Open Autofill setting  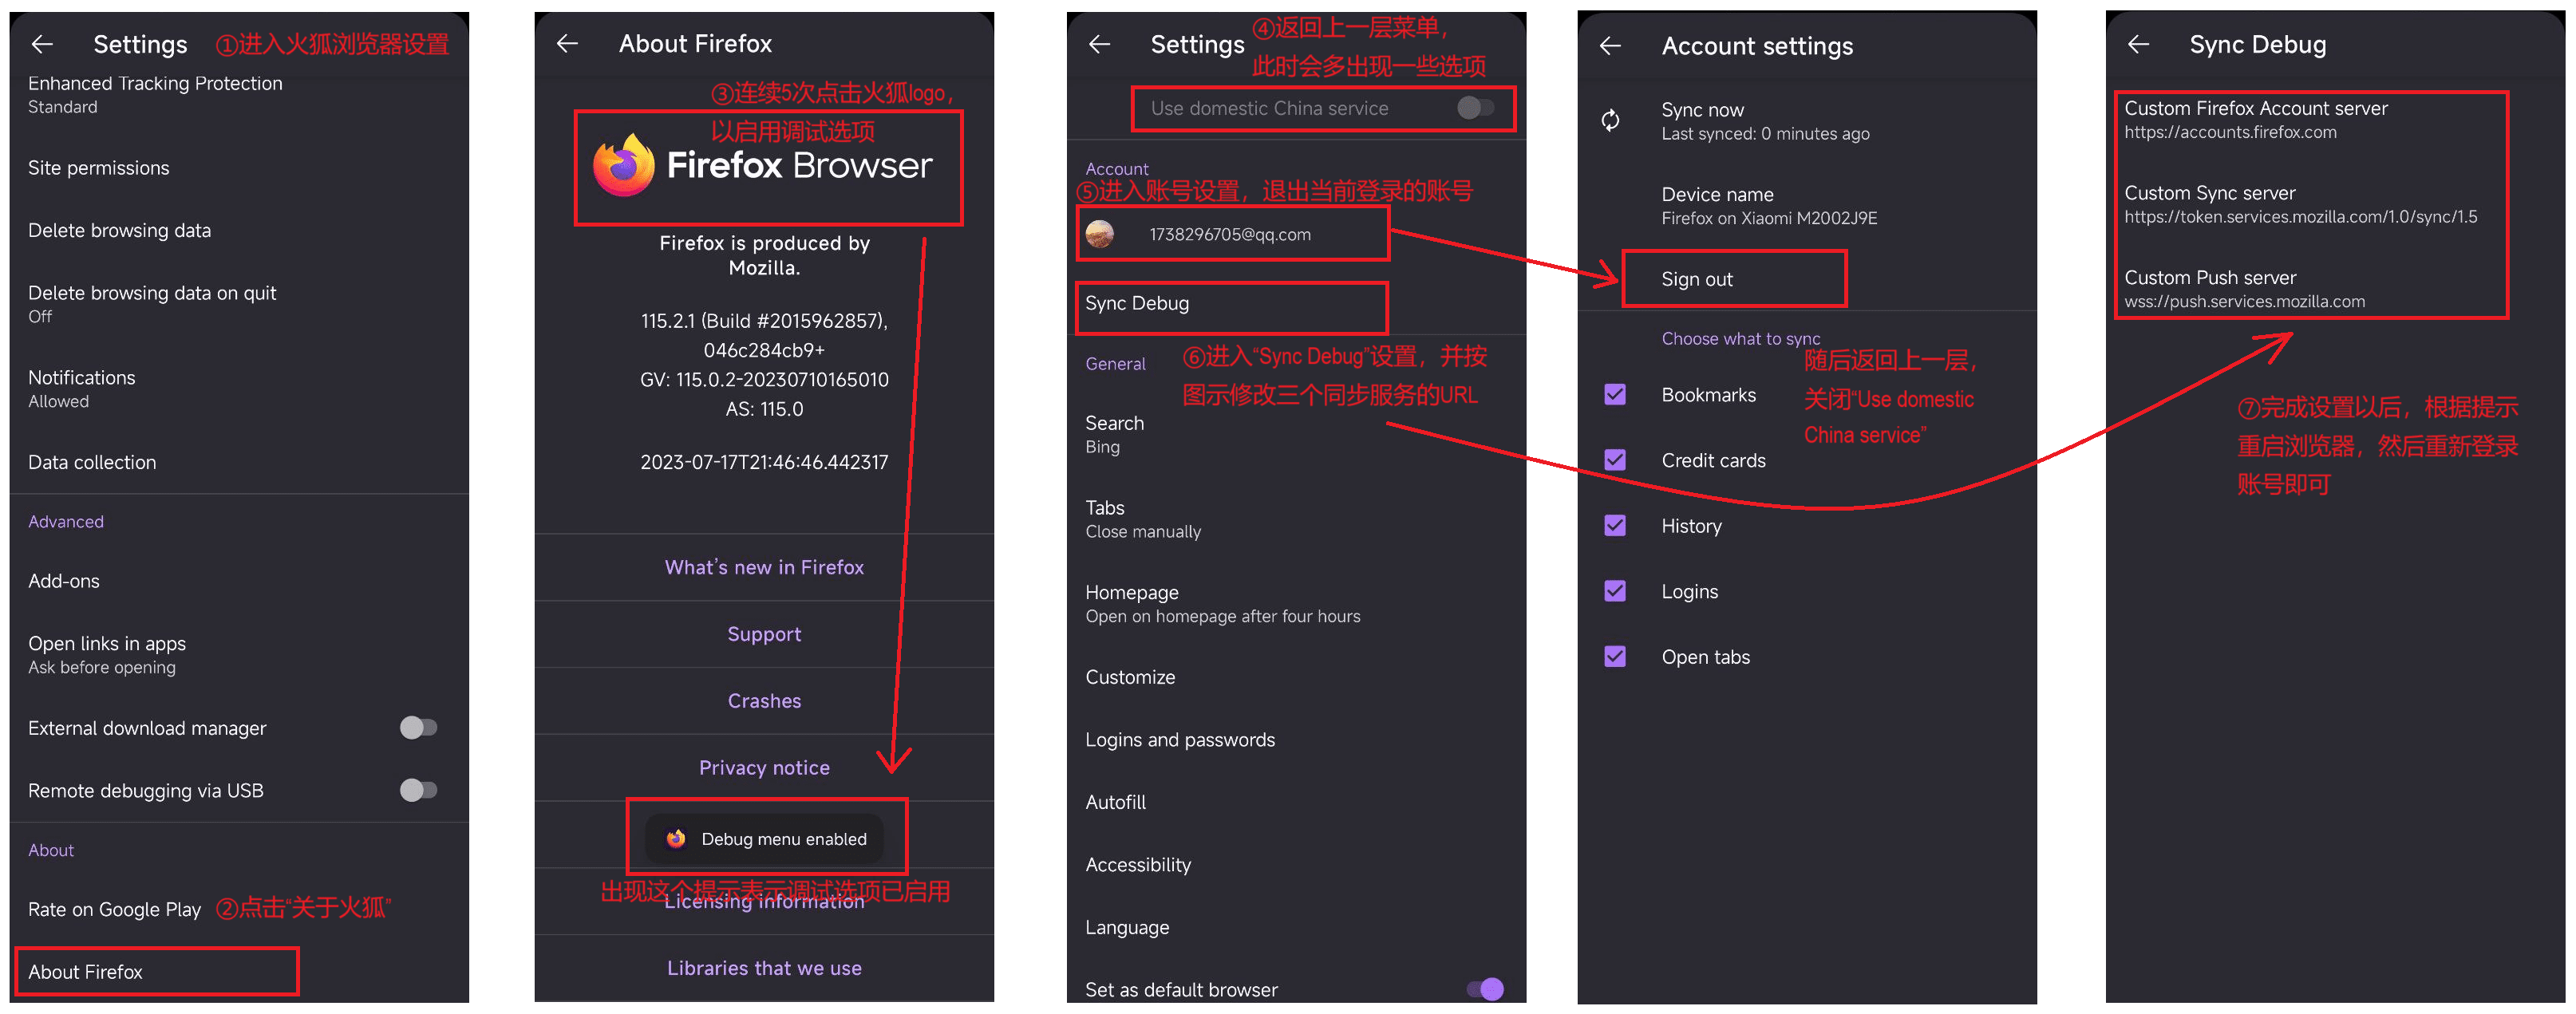1296,802
